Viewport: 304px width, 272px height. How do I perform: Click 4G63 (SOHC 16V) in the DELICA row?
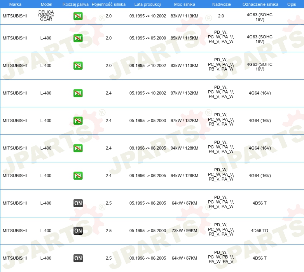point(259,17)
